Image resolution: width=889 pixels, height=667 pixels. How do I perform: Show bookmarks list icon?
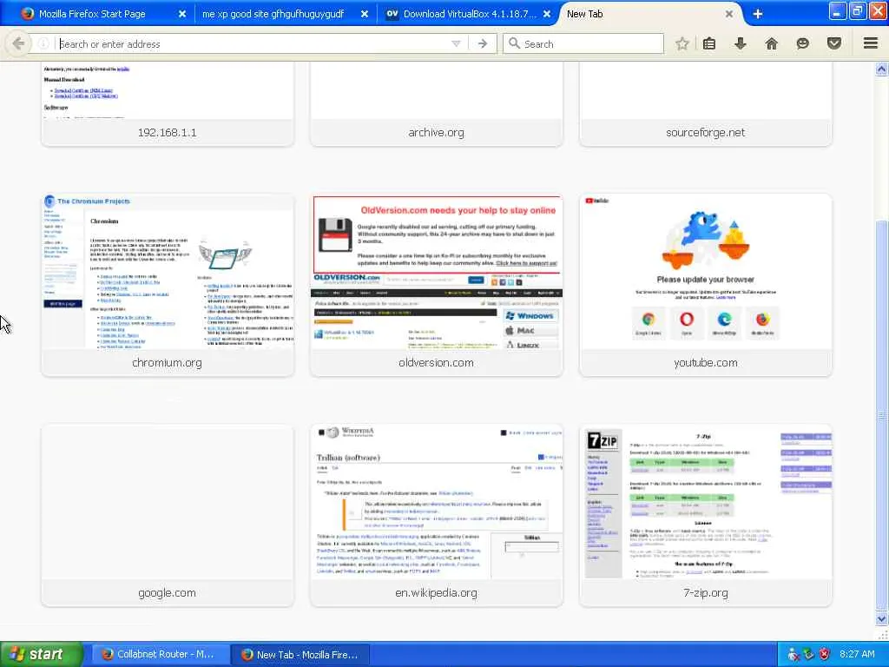709,43
